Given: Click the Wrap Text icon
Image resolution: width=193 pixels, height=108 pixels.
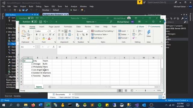Looking at the screenshot, I should coord(70,31).
